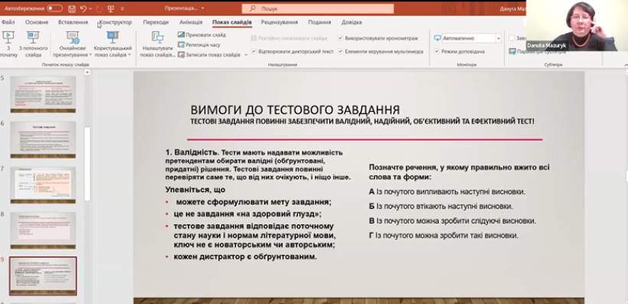Click the Пошук search field

click(x=318, y=8)
